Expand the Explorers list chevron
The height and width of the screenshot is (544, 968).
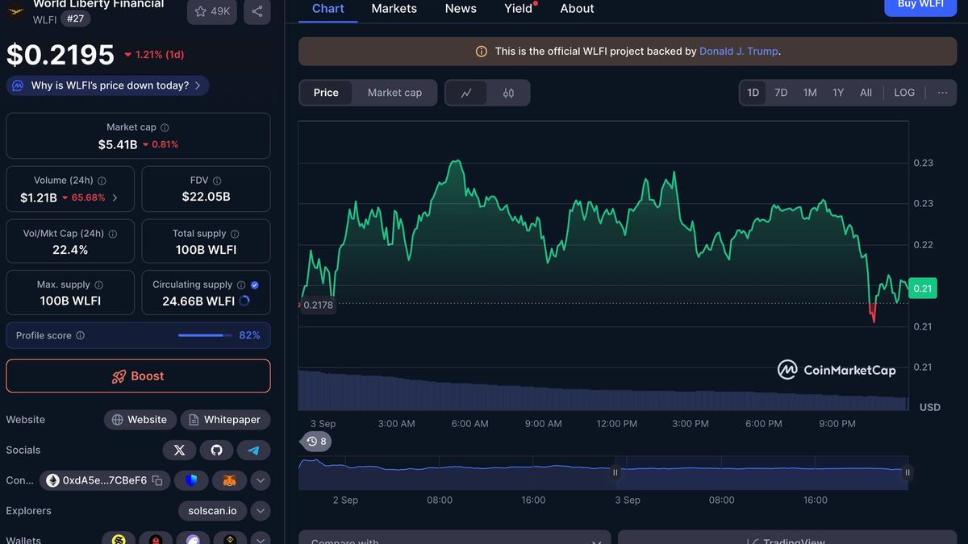click(x=260, y=511)
